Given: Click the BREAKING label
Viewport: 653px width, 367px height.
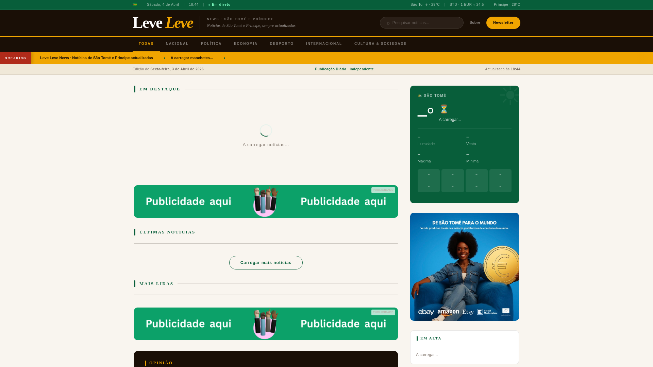Looking at the screenshot, I should [x=16, y=58].
